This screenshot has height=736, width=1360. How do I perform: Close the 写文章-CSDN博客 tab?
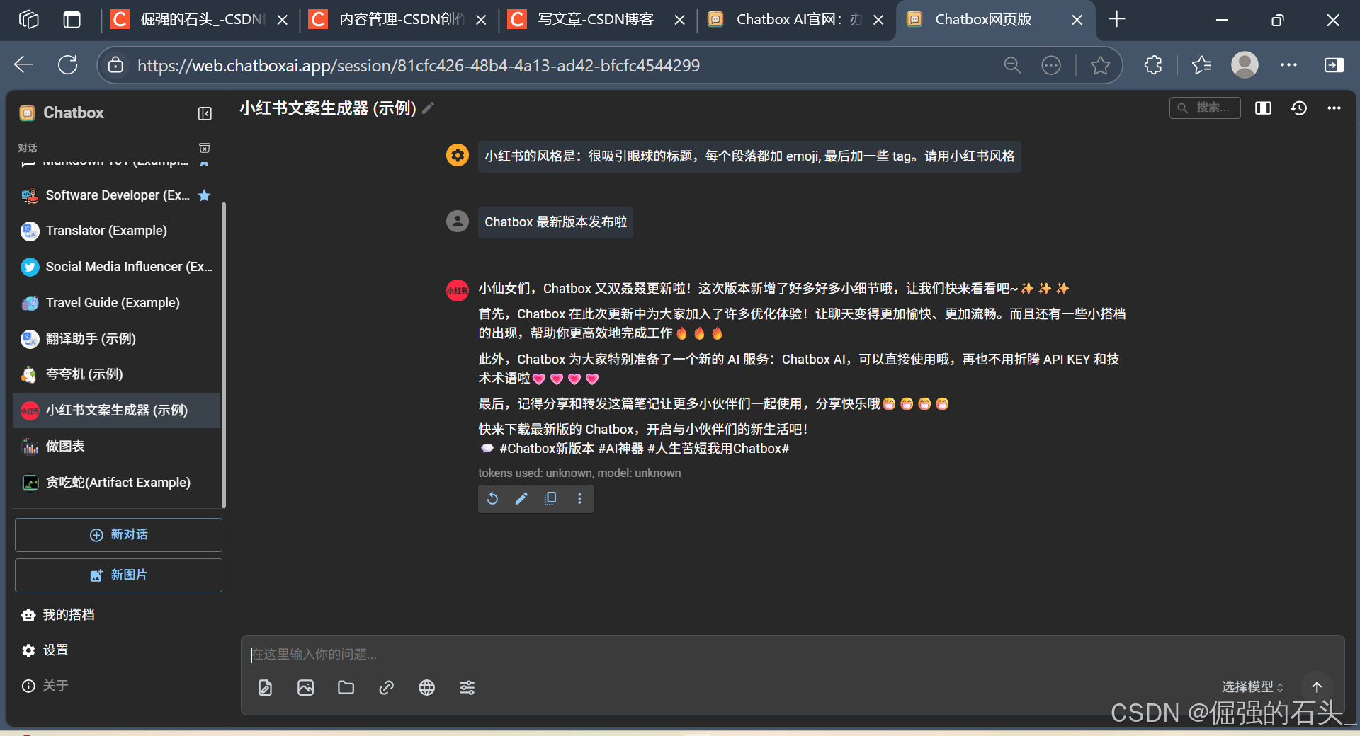point(680,20)
